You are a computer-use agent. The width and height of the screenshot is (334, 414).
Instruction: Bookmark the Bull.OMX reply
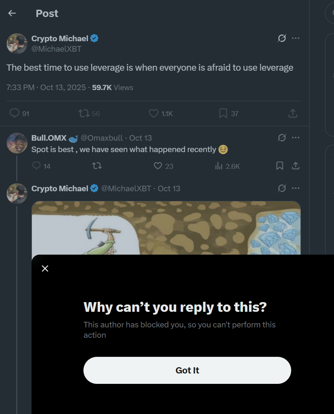pyautogui.click(x=280, y=166)
